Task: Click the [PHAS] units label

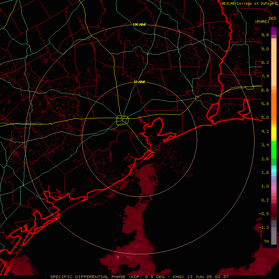Action: tap(262, 22)
